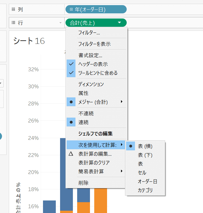This screenshot has height=213, width=203.
Task: Expand メジャー (合計) submenu
Action: (x=97, y=102)
